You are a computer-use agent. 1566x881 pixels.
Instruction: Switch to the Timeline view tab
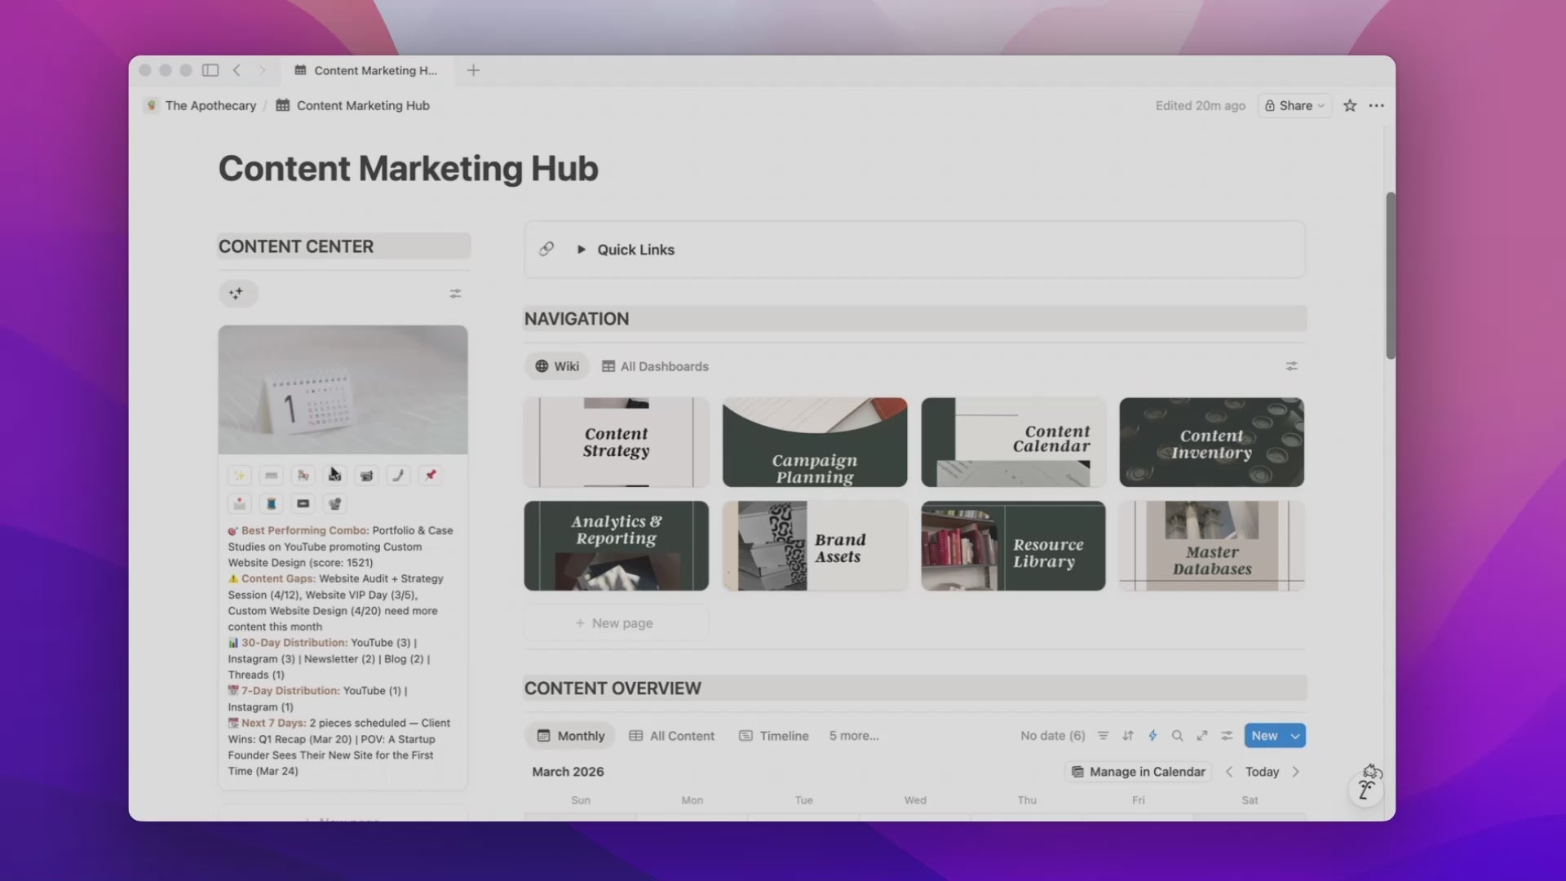click(774, 736)
